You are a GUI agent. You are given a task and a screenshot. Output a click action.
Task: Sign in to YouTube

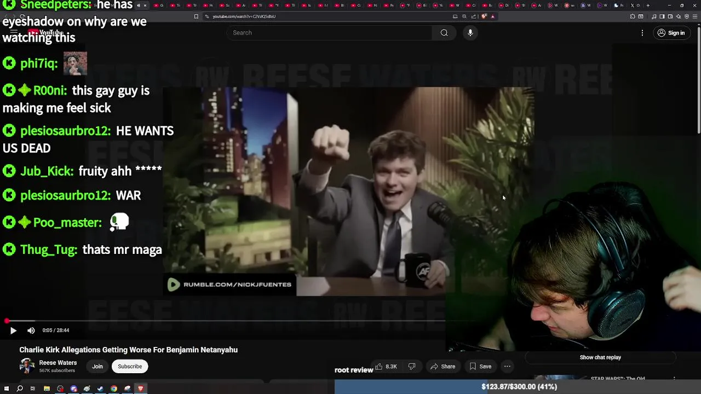(x=671, y=33)
